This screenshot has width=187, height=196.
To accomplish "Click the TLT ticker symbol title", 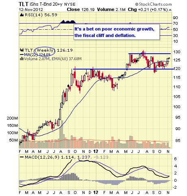I will 24,4.
